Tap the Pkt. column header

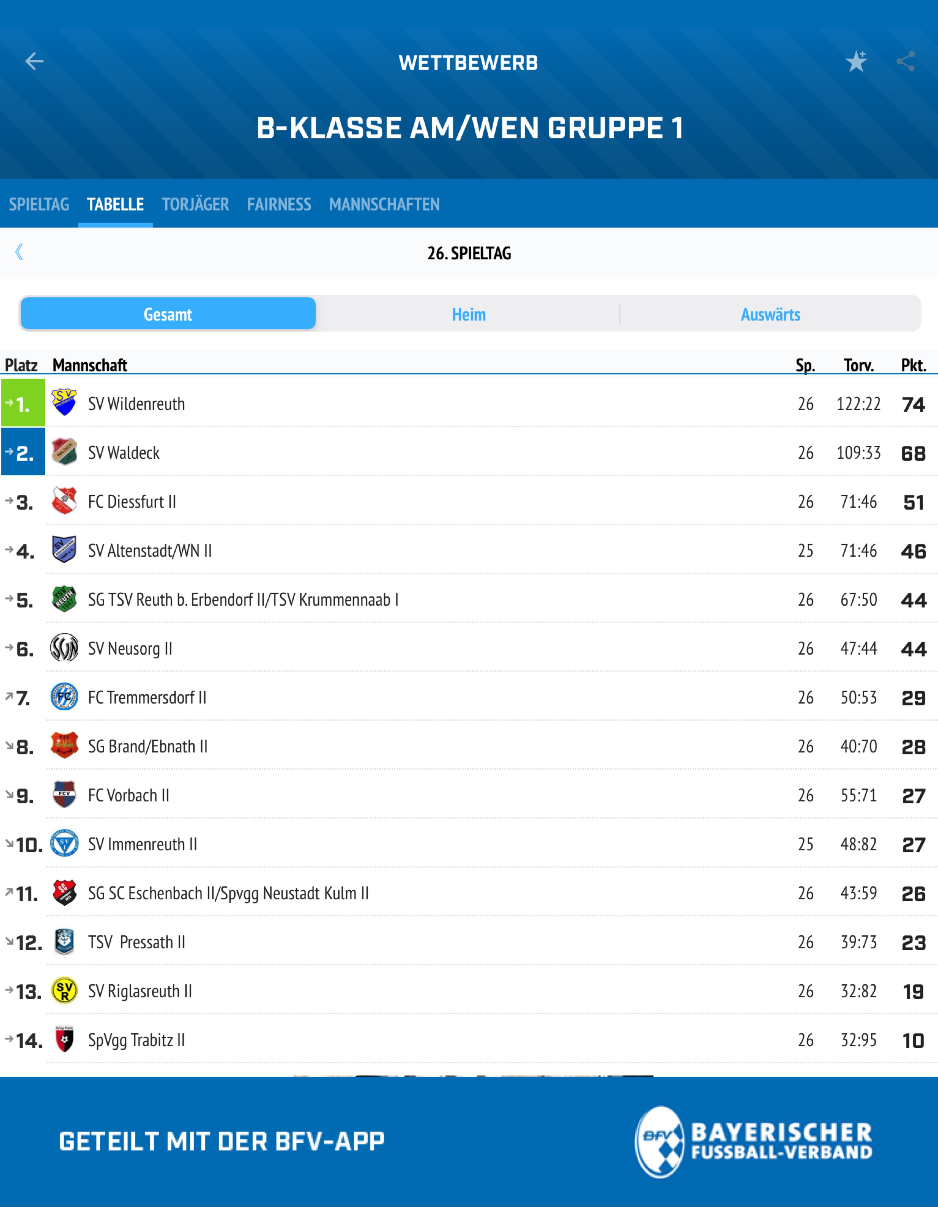tap(914, 365)
